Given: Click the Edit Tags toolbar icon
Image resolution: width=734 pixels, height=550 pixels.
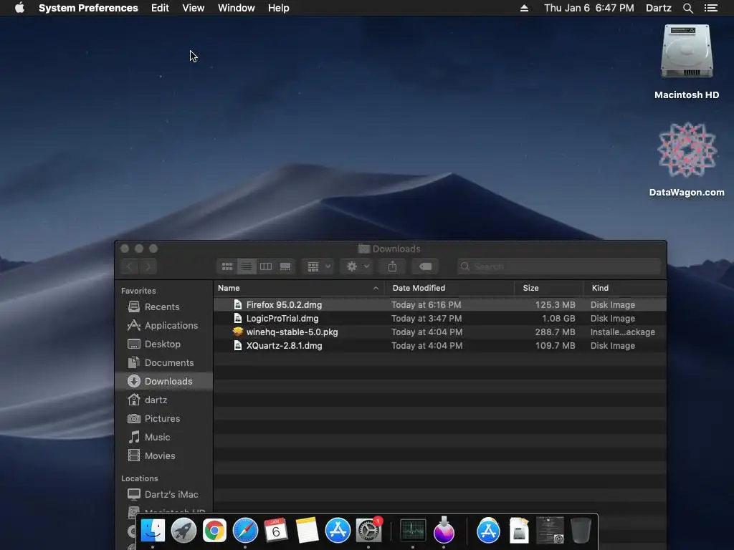Looking at the screenshot, I should [425, 266].
